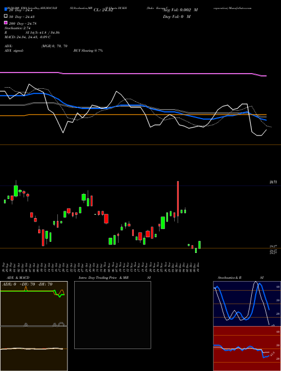Click the '(MGR) 0, 70, 70' value
Screen dimensions: 281x371
(x=55, y=46)
